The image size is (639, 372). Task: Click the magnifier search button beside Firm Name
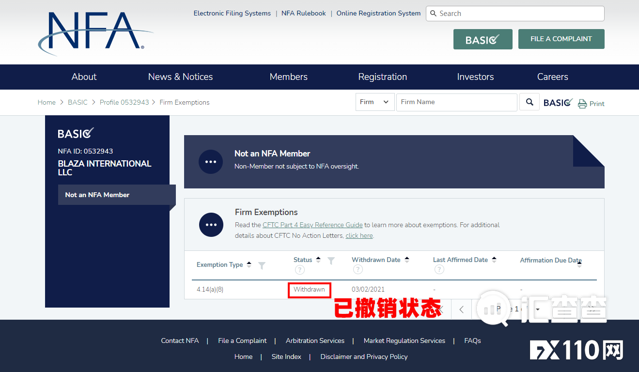click(x=530, y=102)
